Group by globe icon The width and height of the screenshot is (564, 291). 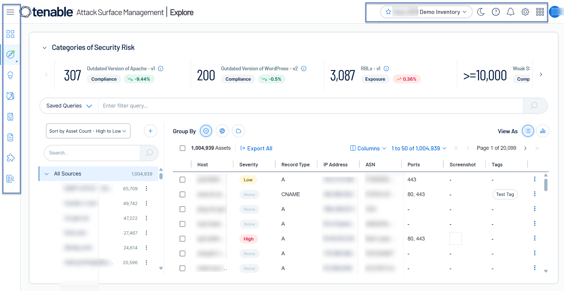[x=222, y=131]
